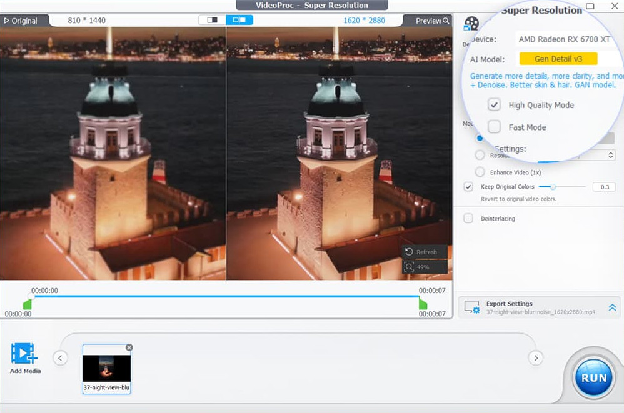
Task: Uncheck Keep Original Colors
Action: [x=468, y=187]
